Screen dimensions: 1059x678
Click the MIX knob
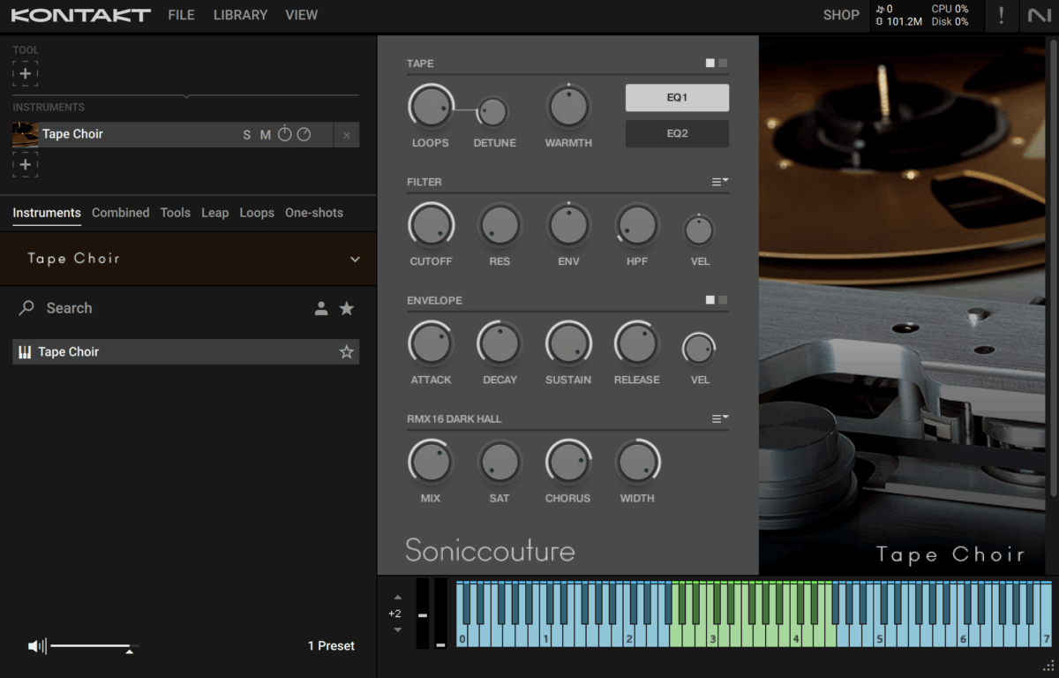point(431,463)
